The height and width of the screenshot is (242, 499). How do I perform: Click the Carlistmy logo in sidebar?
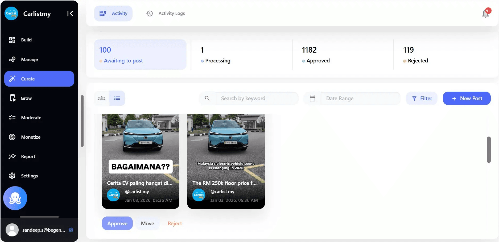(11, 14)
